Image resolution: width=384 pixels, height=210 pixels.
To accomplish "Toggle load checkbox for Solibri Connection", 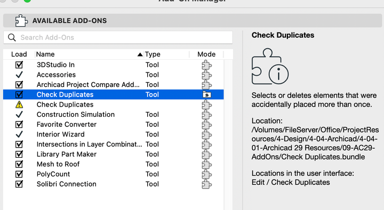I will [x=19, y=184].
